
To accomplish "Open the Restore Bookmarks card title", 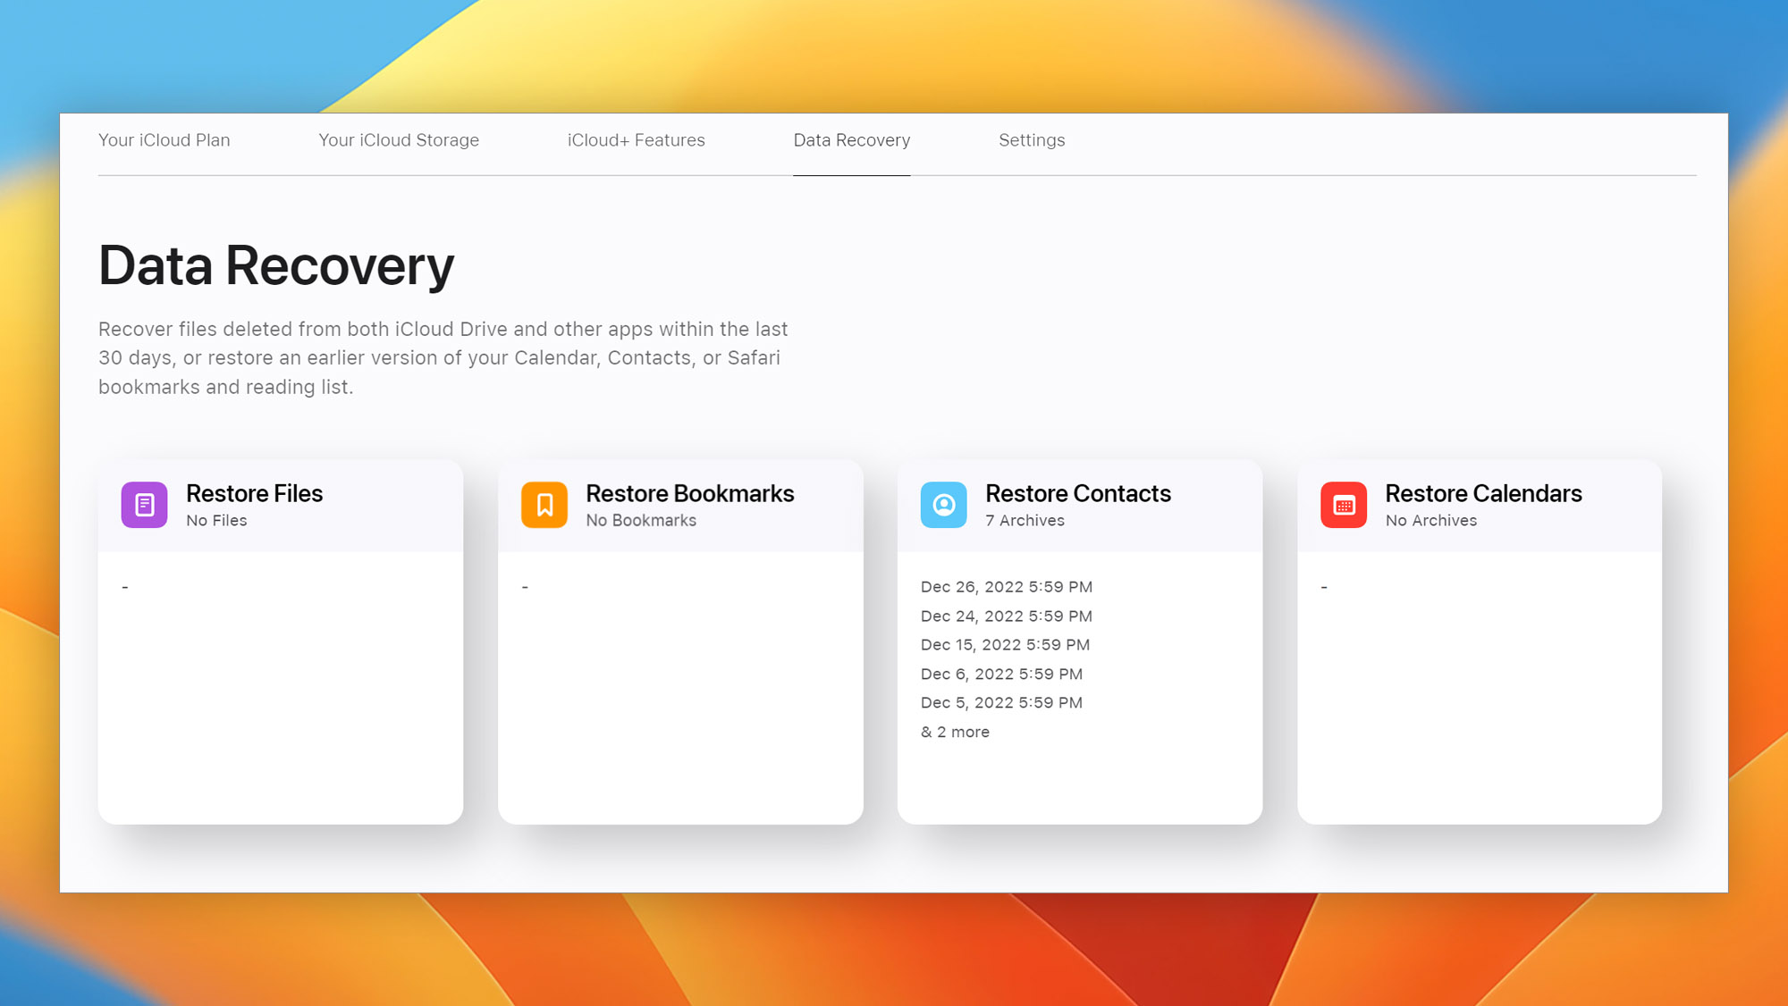I will 690,493.
